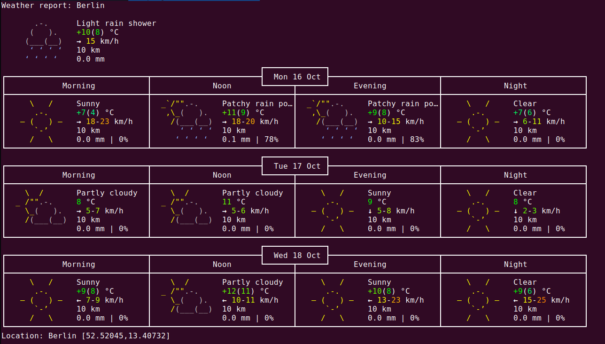Image resolution: width=605 pixels, height=344 pixels.
Task: Click the Light rain shower description text
Action: pos(116,23)
